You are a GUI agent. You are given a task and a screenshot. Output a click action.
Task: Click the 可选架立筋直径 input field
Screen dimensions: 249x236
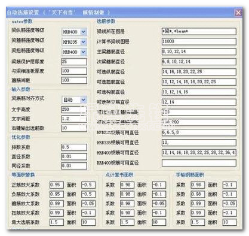pos(199,102)
